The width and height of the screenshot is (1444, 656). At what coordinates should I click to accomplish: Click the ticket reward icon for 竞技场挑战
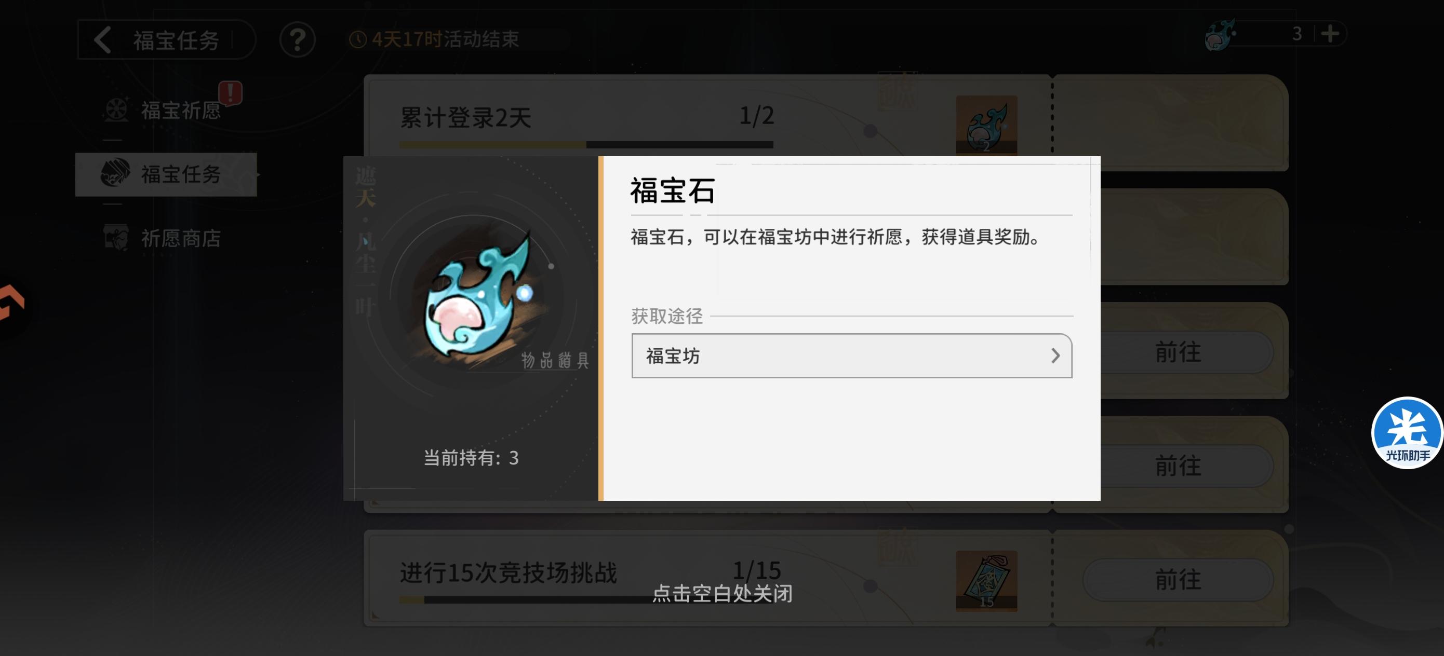point(986,580)
